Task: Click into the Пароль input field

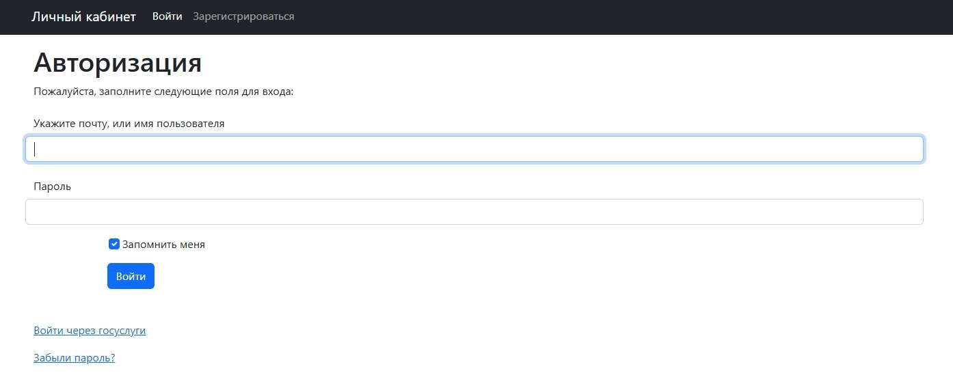Action: point(474,212)
